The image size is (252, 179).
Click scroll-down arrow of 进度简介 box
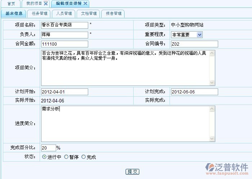[x=212, y=138]
